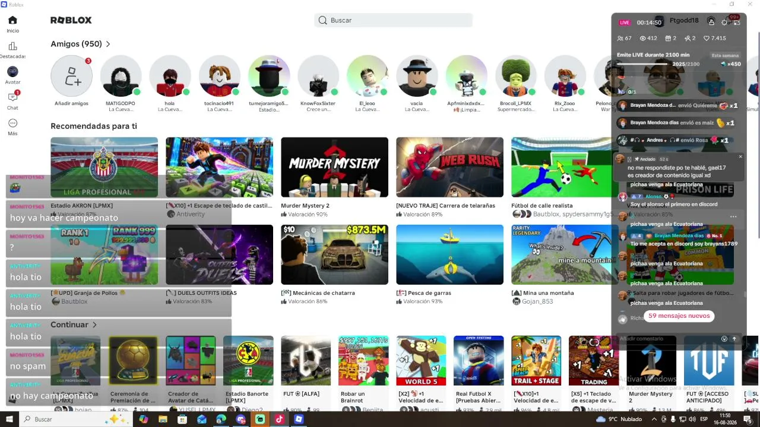Viewport: 760px width, 427px height.
Task: Open the Web Rush Carrera de telarañas game
Action: 449,167
